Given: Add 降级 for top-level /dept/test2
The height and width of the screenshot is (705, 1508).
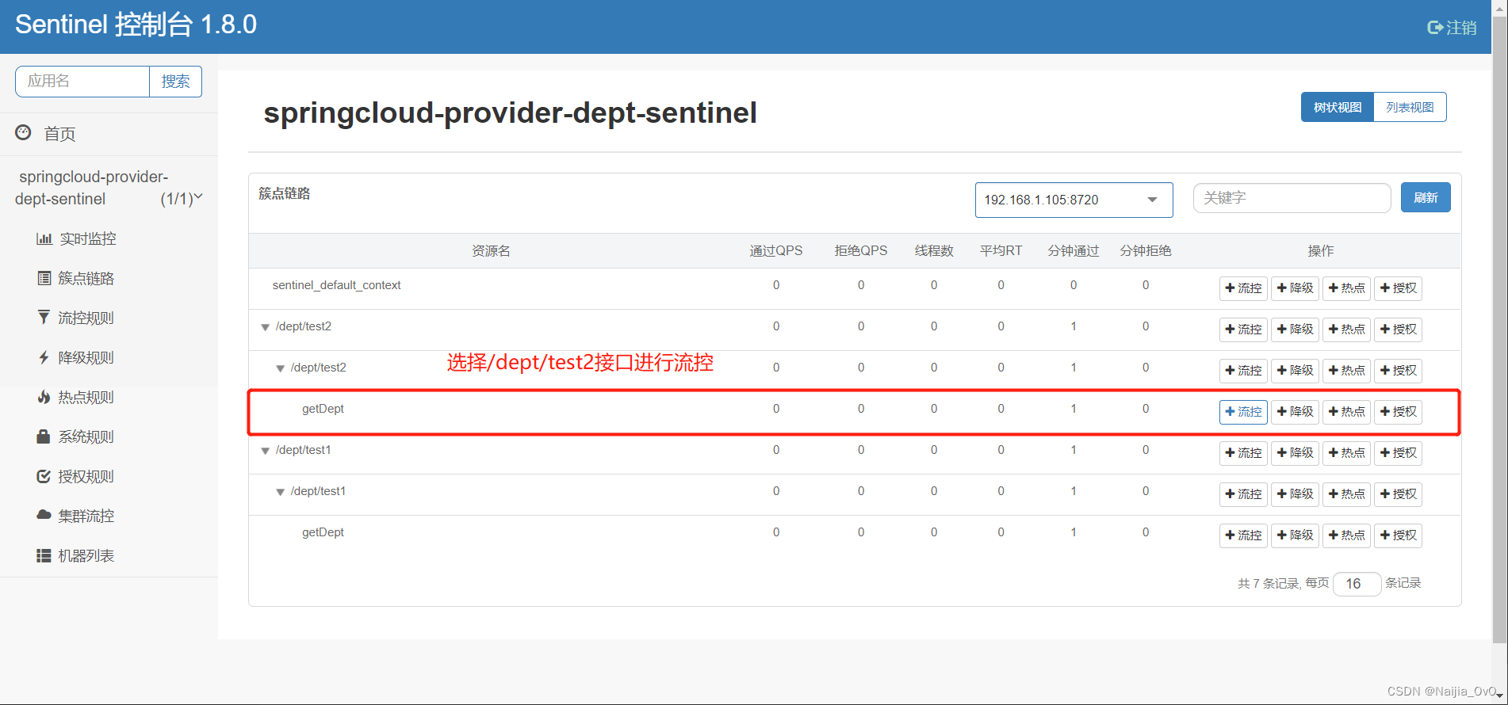Looking at the screenshot, I should point(1295,330).
